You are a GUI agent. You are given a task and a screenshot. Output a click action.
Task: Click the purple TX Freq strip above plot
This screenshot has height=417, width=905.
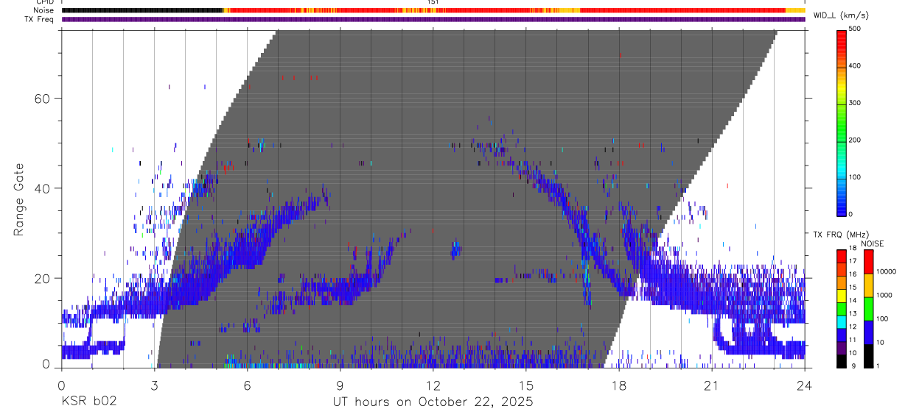tap(433, 19)
